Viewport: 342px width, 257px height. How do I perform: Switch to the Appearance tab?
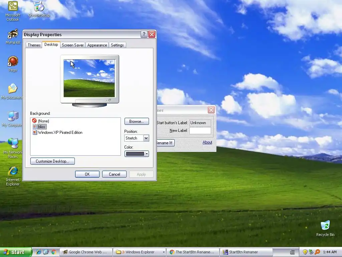point(97,45)
